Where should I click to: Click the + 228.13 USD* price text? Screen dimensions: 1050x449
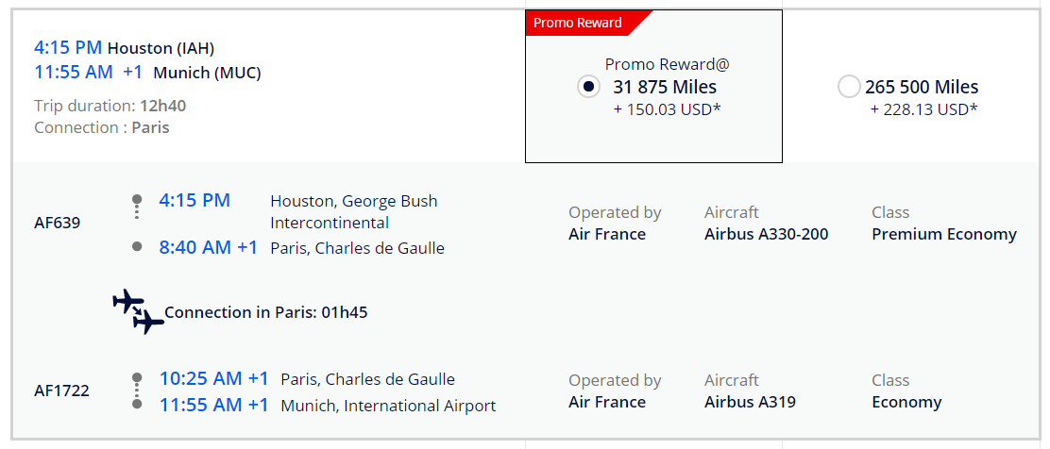pyautogui.click(x=923, y=109)
